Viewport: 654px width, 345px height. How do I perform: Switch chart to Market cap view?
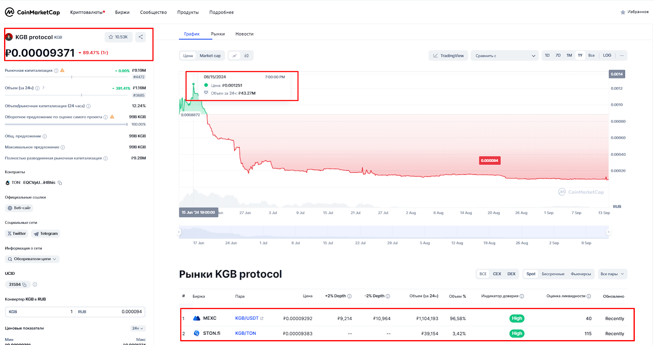(x=210, y=56)
